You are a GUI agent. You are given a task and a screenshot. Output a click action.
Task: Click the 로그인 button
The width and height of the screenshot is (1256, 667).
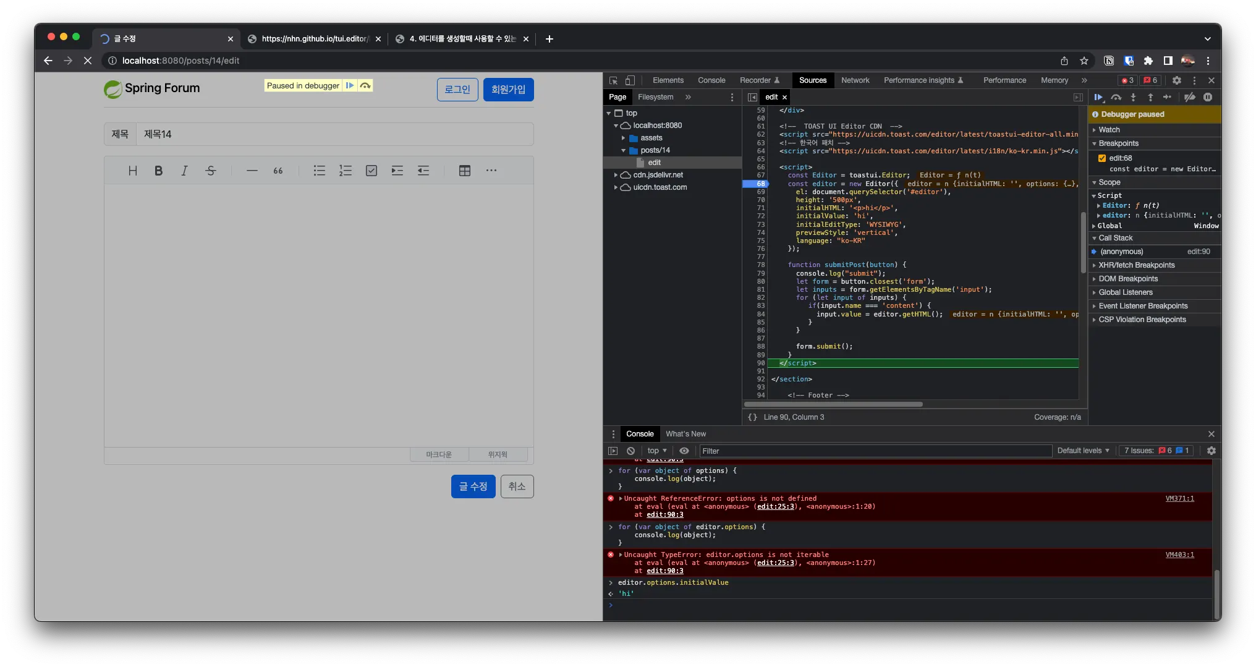click(x=457, y=90)
